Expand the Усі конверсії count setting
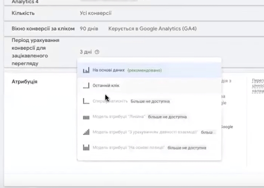 [95, 13]
